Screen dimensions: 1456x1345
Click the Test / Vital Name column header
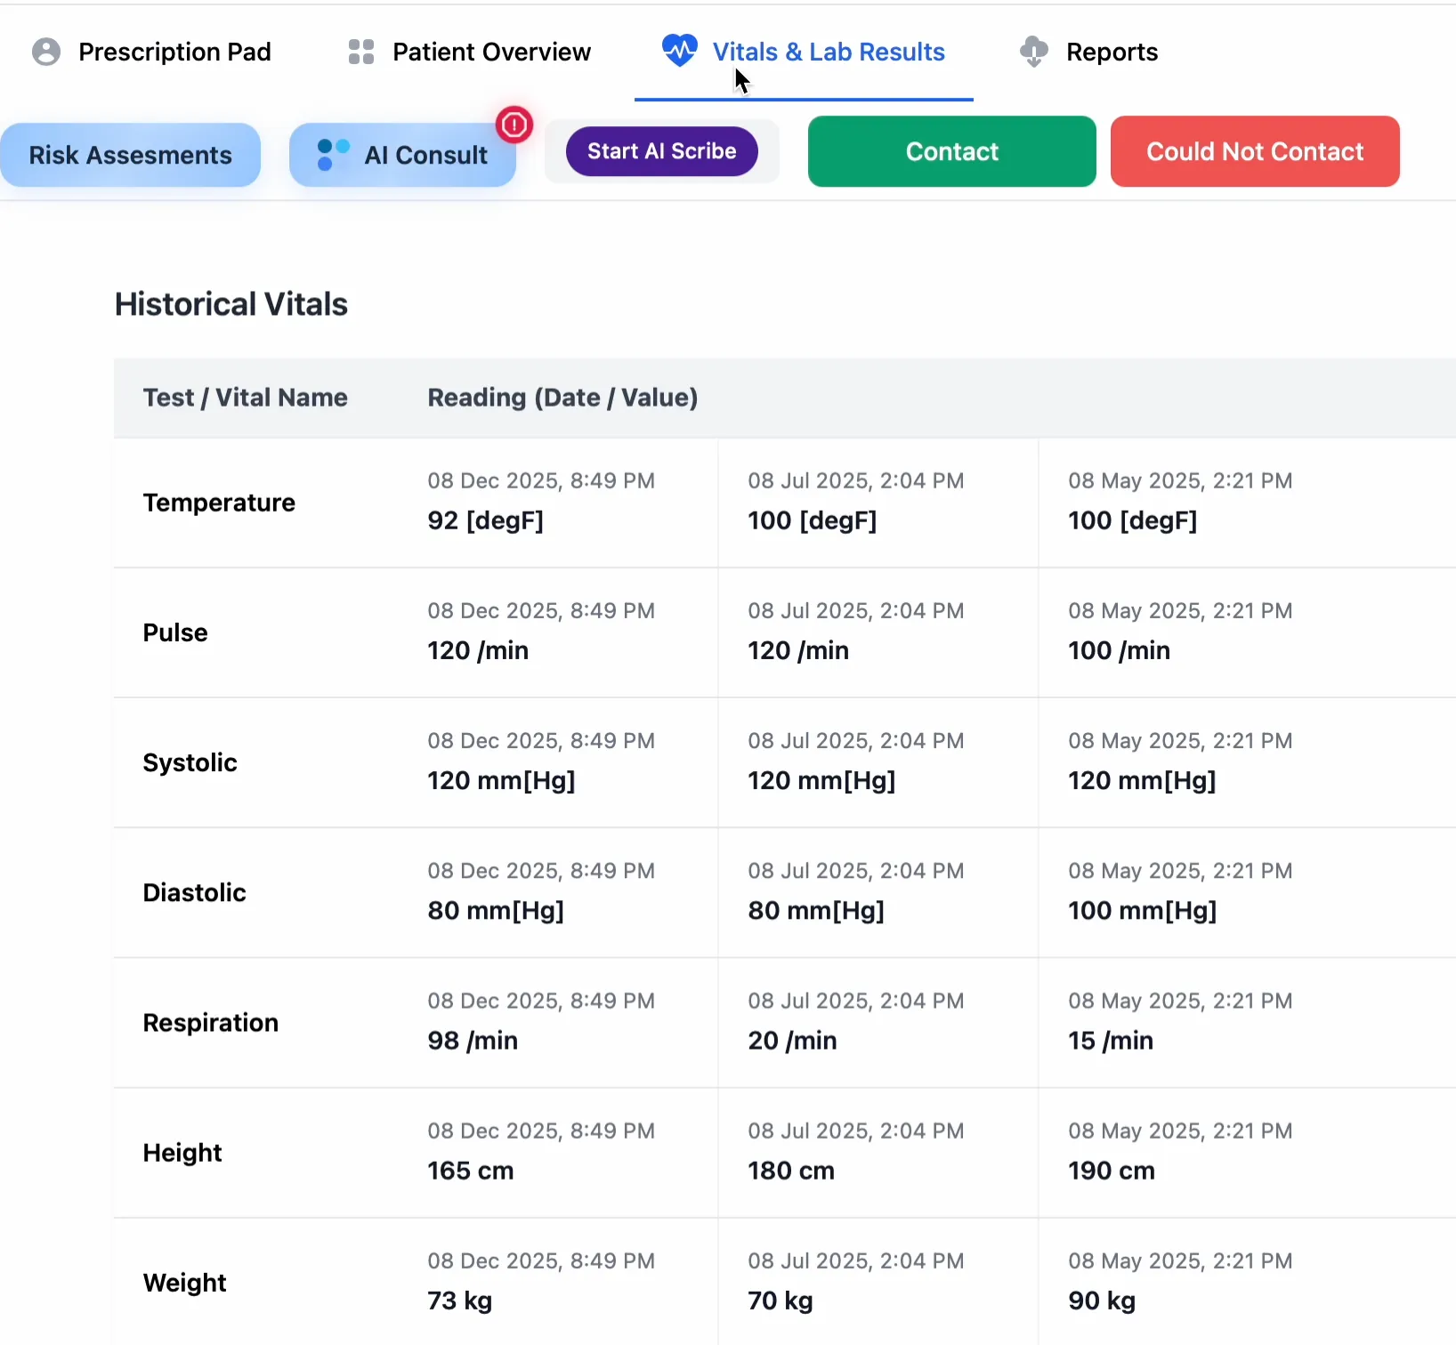click(245, 398)
